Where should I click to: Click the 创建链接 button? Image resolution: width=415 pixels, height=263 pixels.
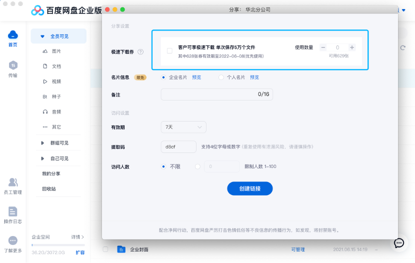(250, 188)
